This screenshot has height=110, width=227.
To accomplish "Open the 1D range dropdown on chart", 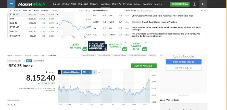I will 86,72.
